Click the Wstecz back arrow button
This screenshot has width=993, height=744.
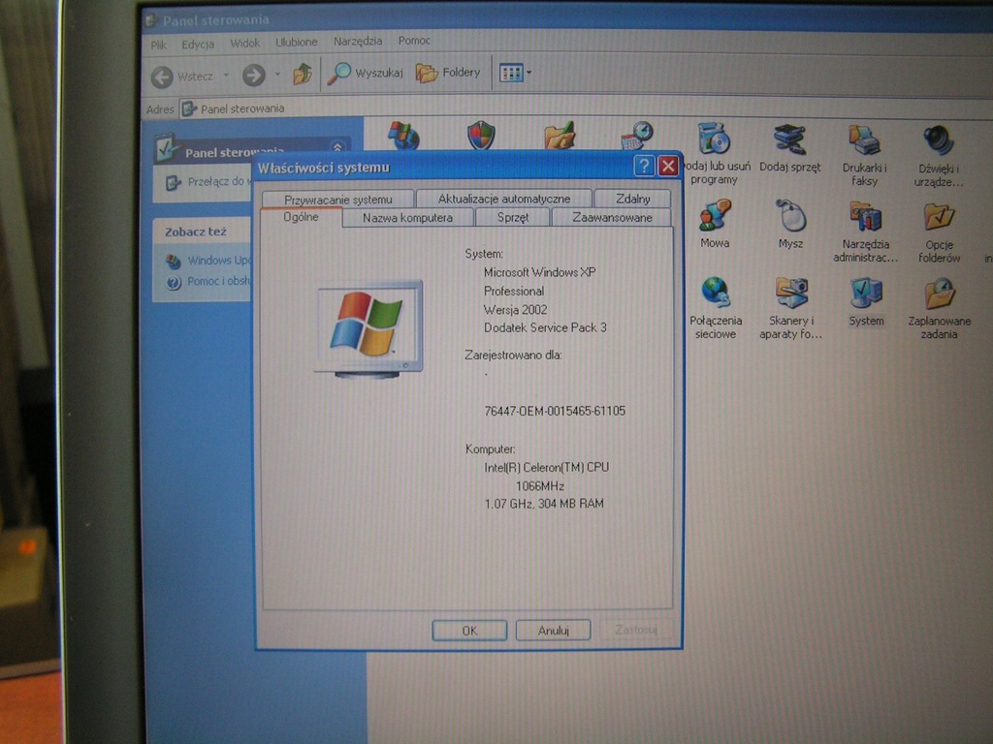(x=182, y=77)
